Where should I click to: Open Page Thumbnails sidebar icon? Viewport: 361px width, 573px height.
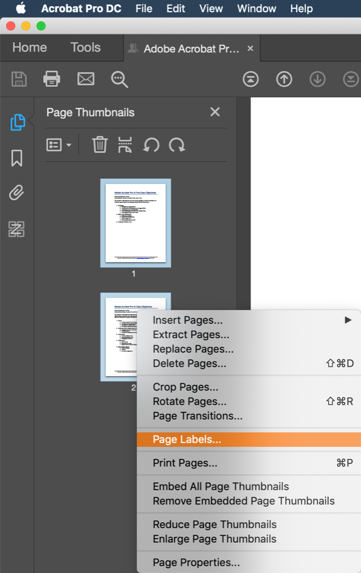click(x=17, y=123)
